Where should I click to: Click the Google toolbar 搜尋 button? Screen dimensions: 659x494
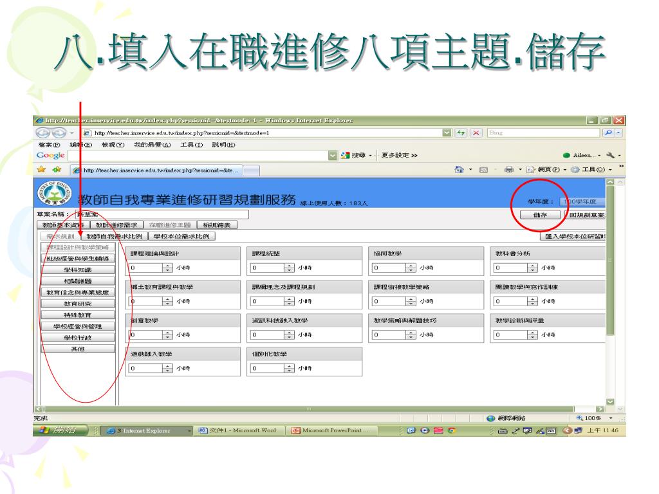pyautogui.click(x=353, y=156)
